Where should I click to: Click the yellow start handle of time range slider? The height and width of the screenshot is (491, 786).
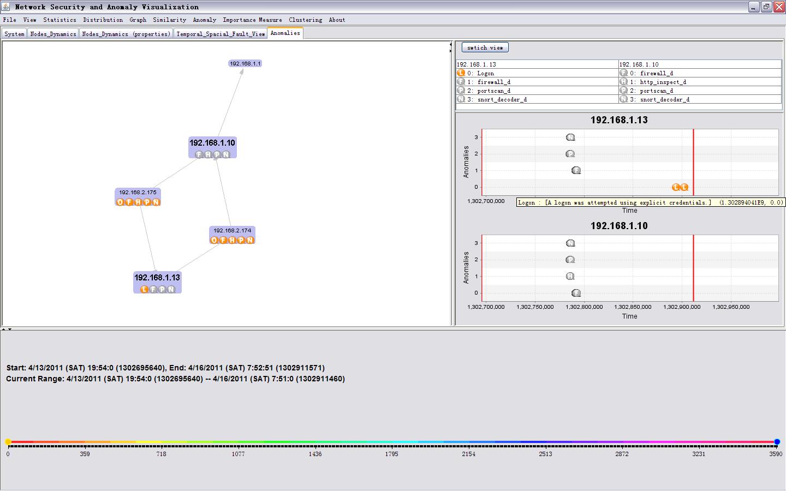pos(8,442)
